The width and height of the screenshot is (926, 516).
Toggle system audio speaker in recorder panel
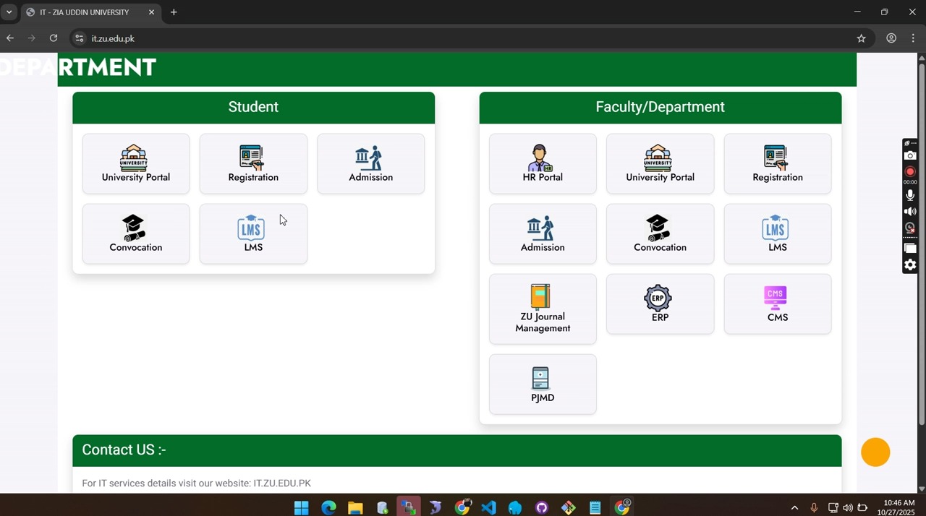click(x=910, y=212)
